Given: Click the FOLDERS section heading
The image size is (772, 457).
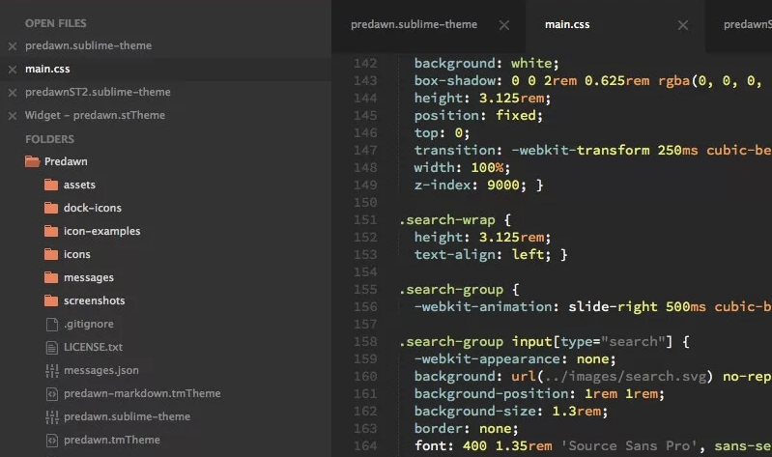Looking at the screenshot, I should pyautogui.click(x=49, y=139).
